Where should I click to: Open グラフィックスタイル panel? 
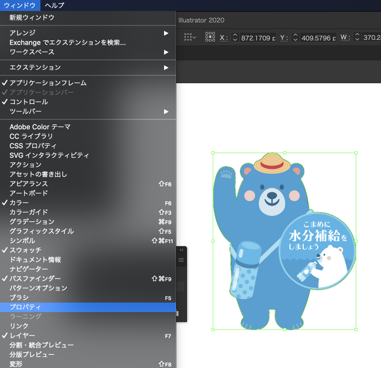tap(88, 231)
